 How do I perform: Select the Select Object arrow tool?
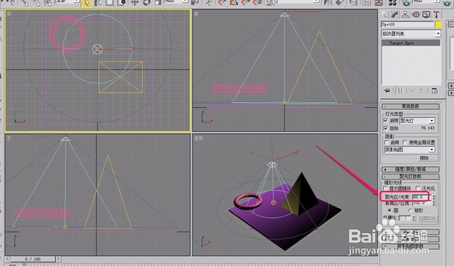click(x=86, y=3)
